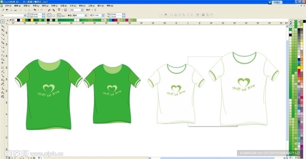Screen dimensions: 306x159
Task: Open the zoom level dropdown
Action: (x=82, y=10)
